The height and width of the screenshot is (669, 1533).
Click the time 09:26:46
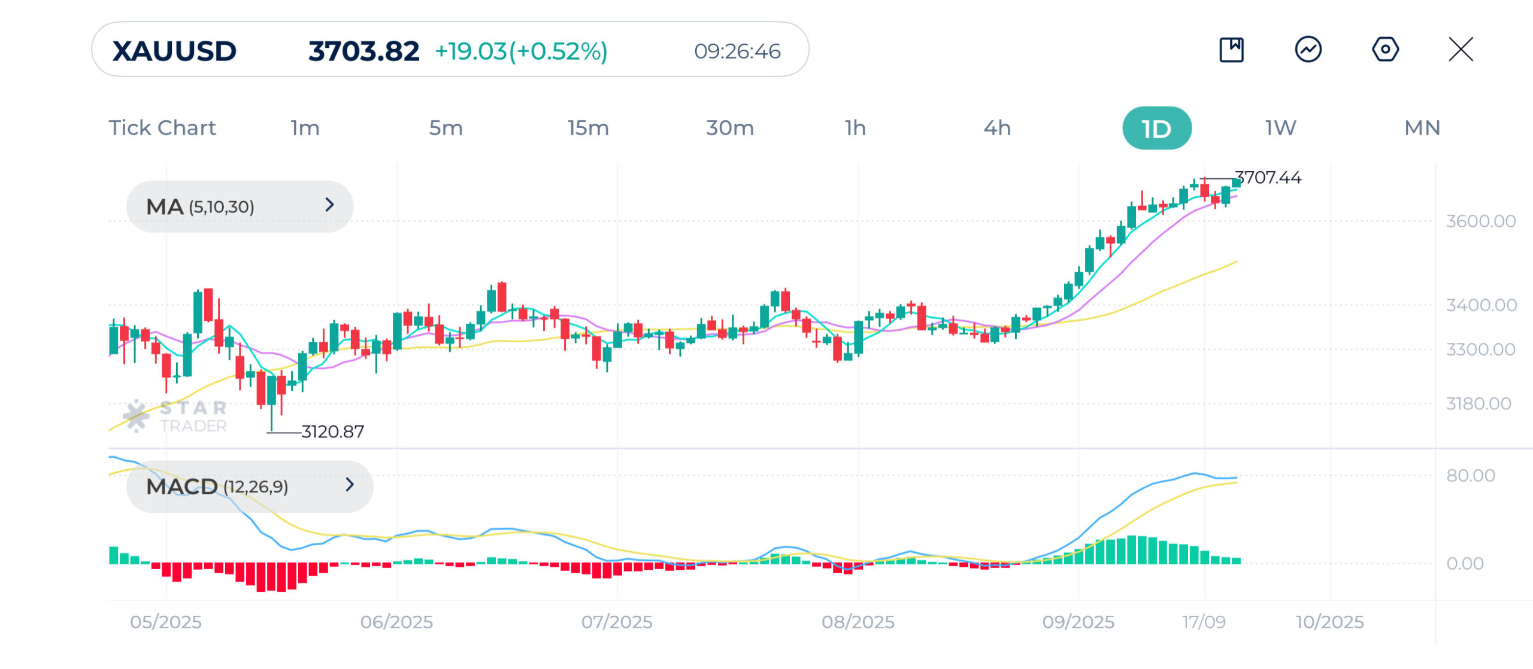[737, 51]
